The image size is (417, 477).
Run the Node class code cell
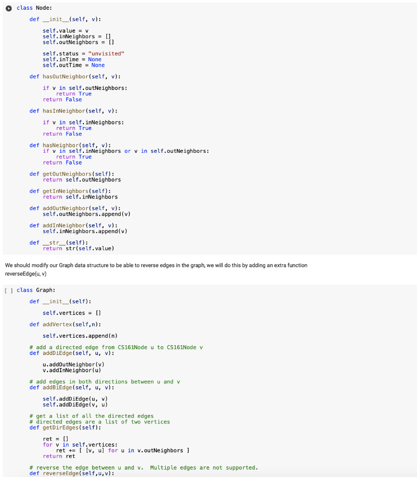click(9, 8)
